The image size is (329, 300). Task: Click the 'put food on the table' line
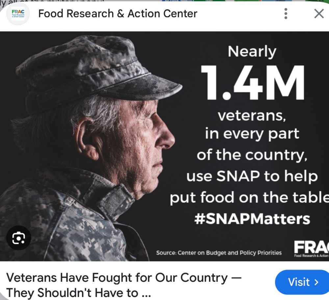[x=249, y=198]
